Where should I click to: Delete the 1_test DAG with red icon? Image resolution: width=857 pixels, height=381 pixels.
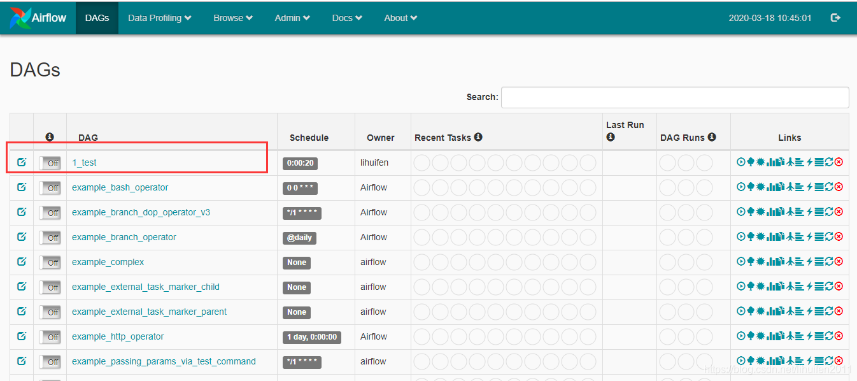click(x=839, y=162)
